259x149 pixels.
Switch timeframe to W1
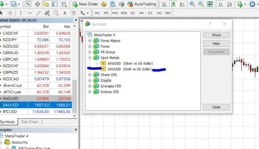[159, 13]
